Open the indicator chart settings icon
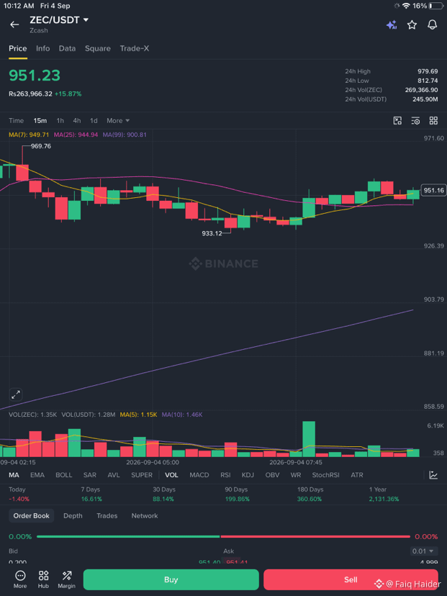Image resolution: width=447 pixels, height=596 pixels. point(433,475)
